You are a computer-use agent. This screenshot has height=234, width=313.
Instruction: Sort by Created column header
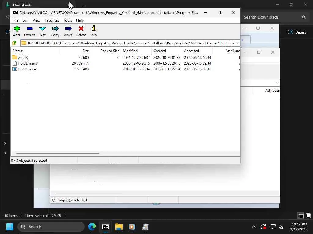click(x=167, y=51)
